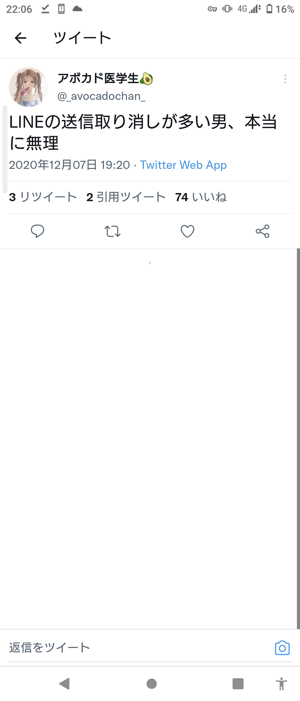Open profile avatar of アボカド医学生
The image size is (300, 701).
pos(28,87)
